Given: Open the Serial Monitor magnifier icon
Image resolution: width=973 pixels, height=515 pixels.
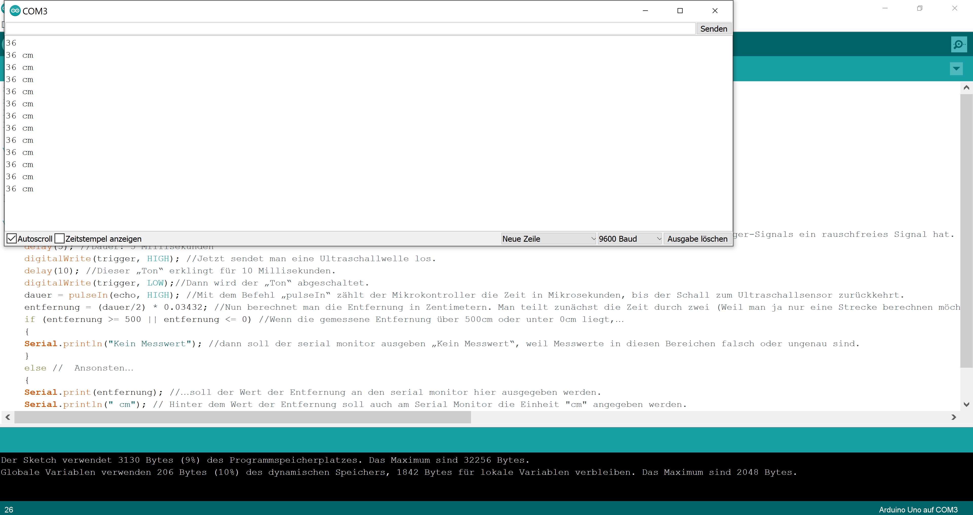Looking at the screenshot, I should pos(959,45).
